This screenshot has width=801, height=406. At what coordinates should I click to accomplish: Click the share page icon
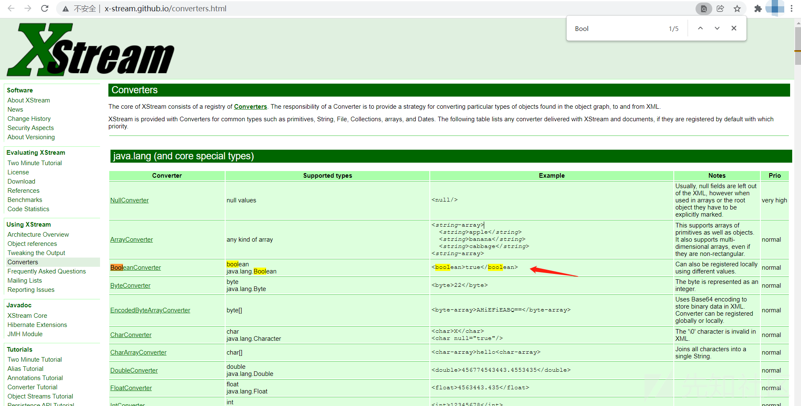tap(720, 8)
